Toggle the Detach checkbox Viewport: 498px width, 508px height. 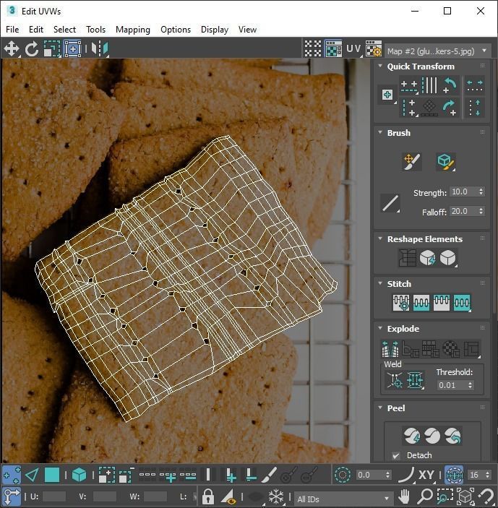395,455
